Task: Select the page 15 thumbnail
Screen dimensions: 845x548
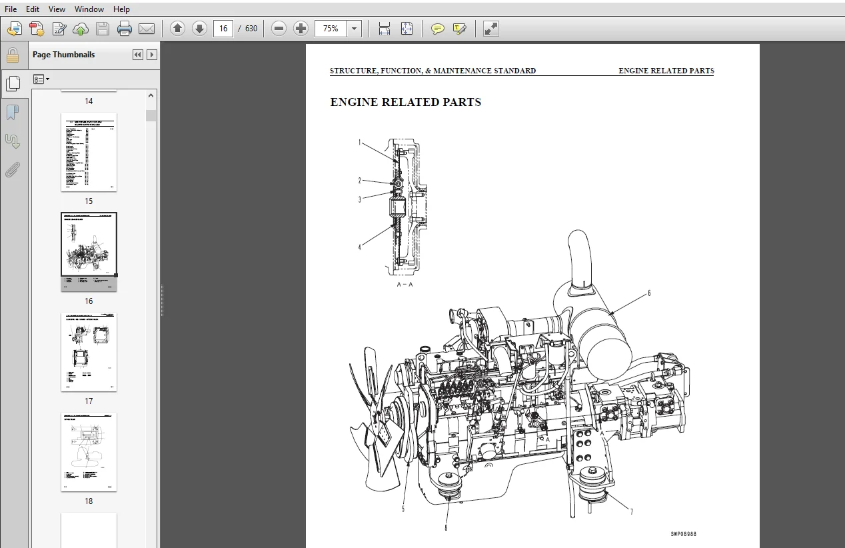Action: pos(89,152)
